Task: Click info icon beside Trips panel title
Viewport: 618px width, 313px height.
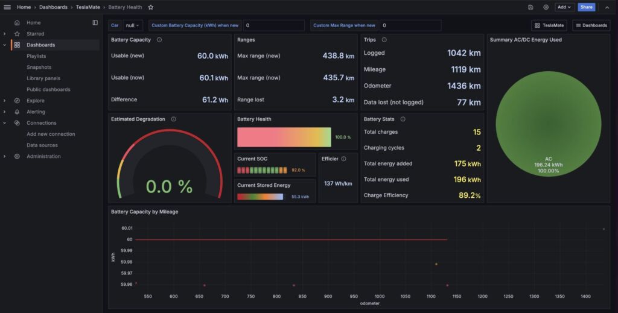Action: click(x=384, y=40)
